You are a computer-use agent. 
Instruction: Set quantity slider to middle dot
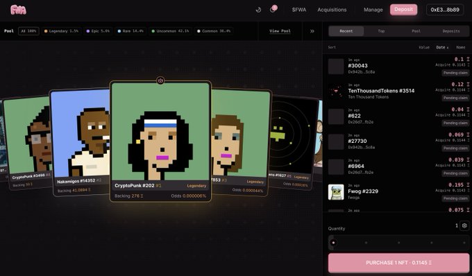399,242
